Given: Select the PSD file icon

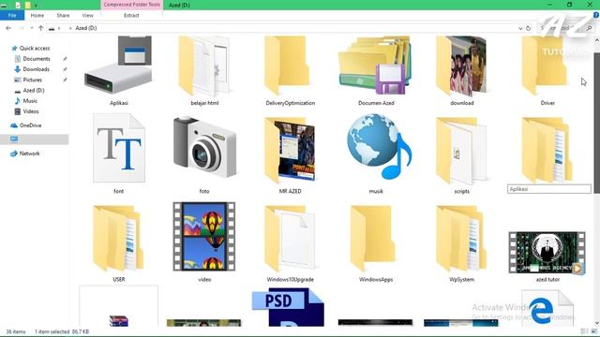Looking at the screenshot, I should (288, 308).
